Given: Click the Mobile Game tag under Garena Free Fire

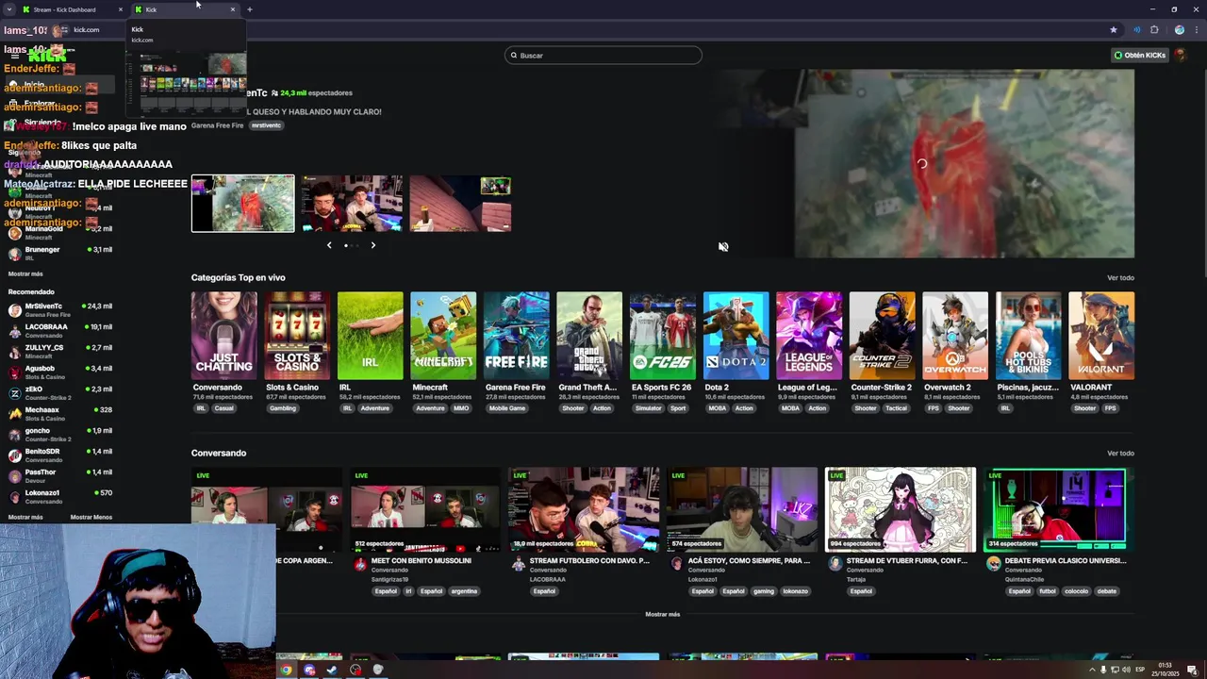Looking at the screenshot, I should pyautogui.click(x=507, y=408).
